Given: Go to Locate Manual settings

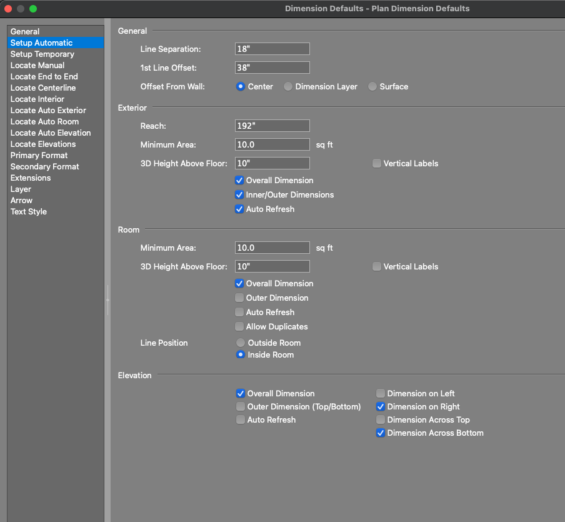Looking at the screenshot, I should click(37, 65).
